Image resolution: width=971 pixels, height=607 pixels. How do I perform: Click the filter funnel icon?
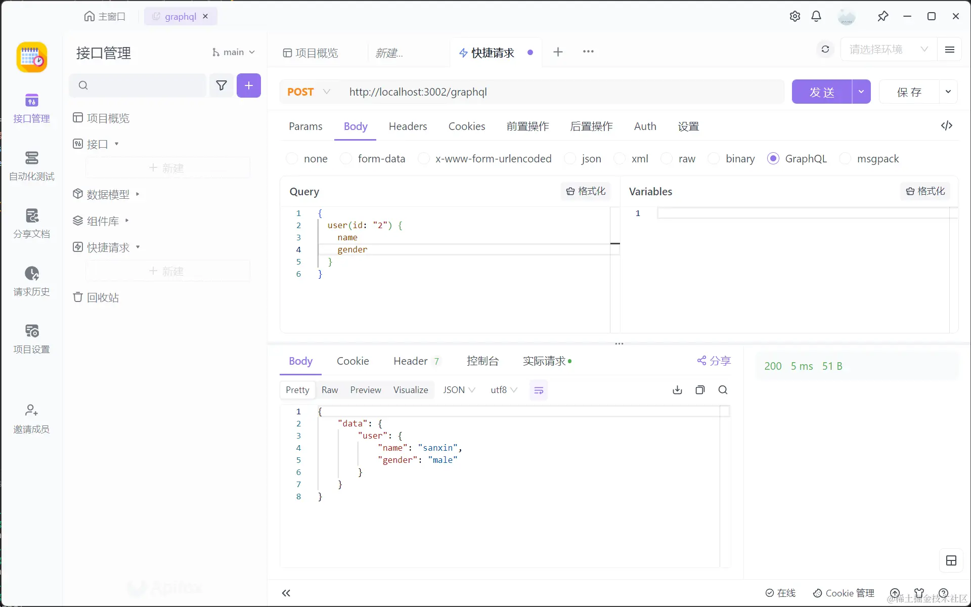tap(221, 85)
